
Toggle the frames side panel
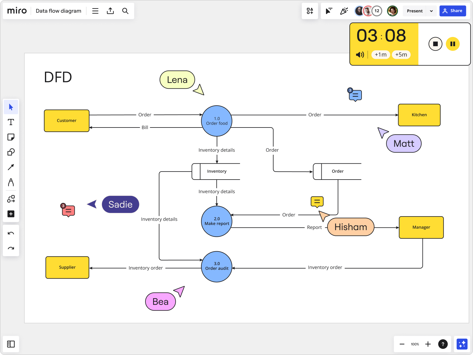point(11,344)
